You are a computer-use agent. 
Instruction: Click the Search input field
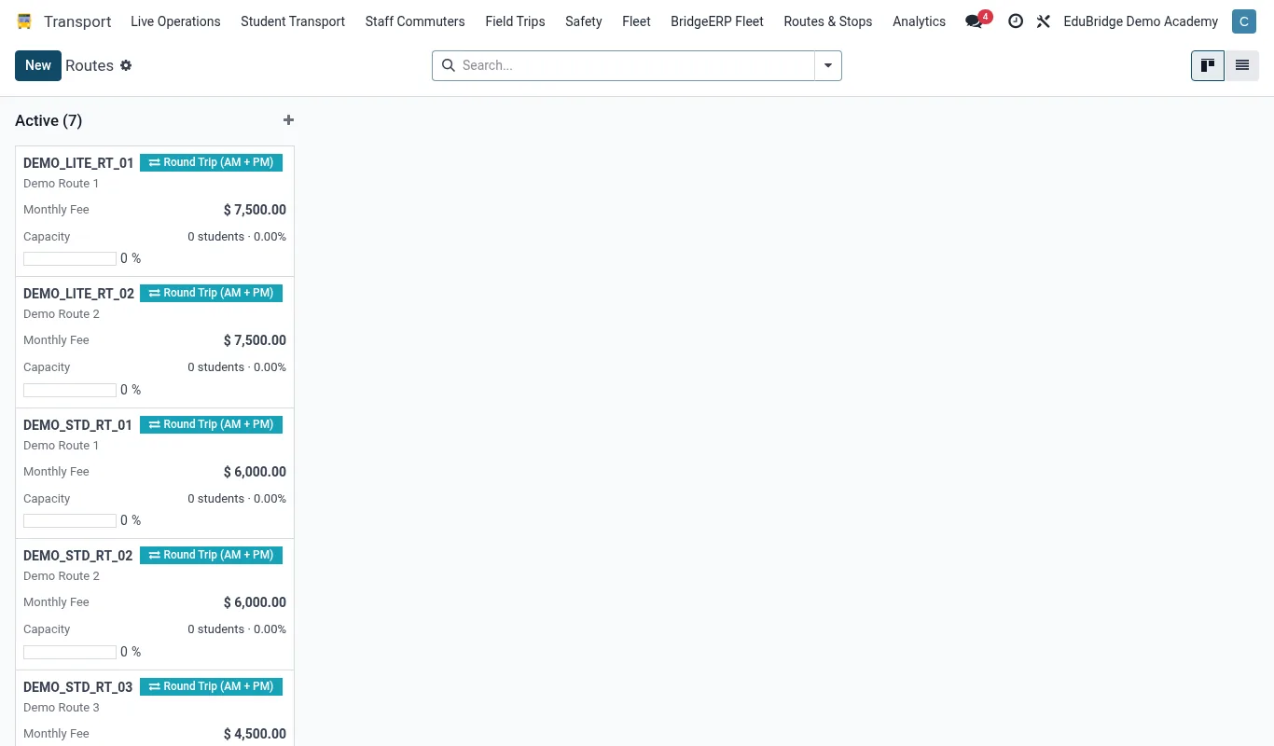tap(636, 65)
